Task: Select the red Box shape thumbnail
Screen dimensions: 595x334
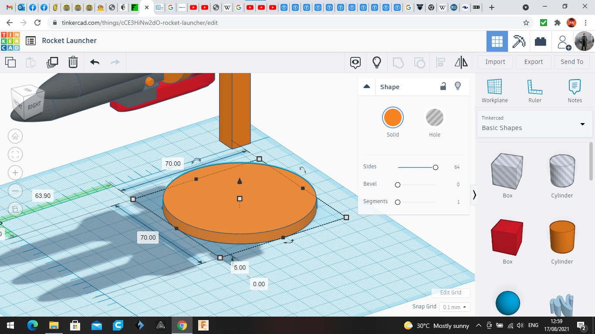Action: pyautogui.click(x=507, y=237)
